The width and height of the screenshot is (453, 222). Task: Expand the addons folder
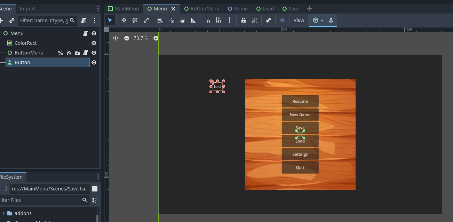pos(3,213)
